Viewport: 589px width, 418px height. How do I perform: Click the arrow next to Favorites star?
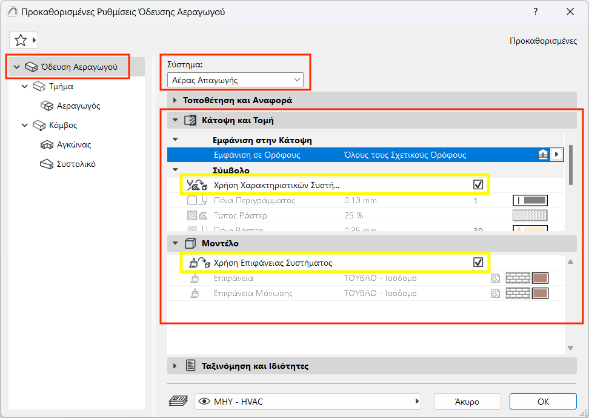click(x=34, y=40)
